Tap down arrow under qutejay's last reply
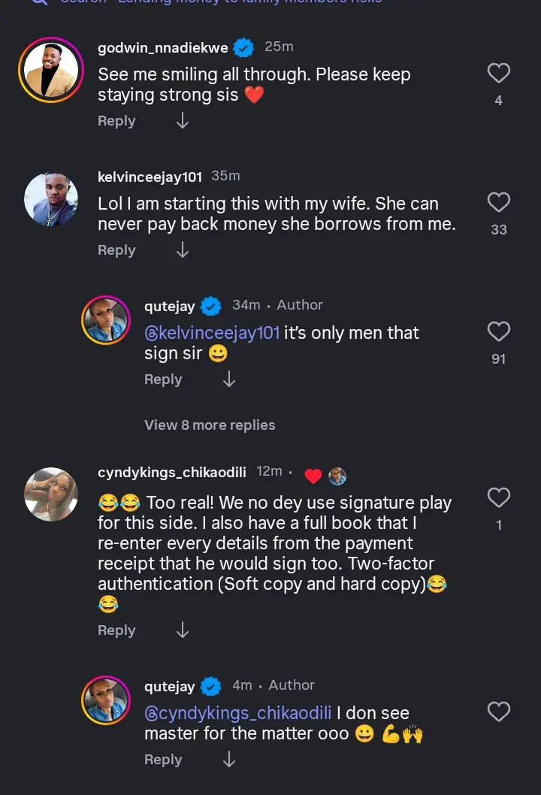 [x=229, y=760]
